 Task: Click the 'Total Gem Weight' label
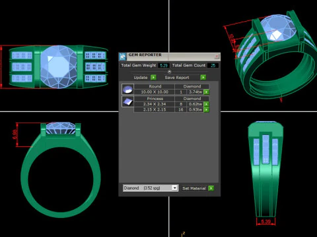pyautogui.click(x=139, y=65)
